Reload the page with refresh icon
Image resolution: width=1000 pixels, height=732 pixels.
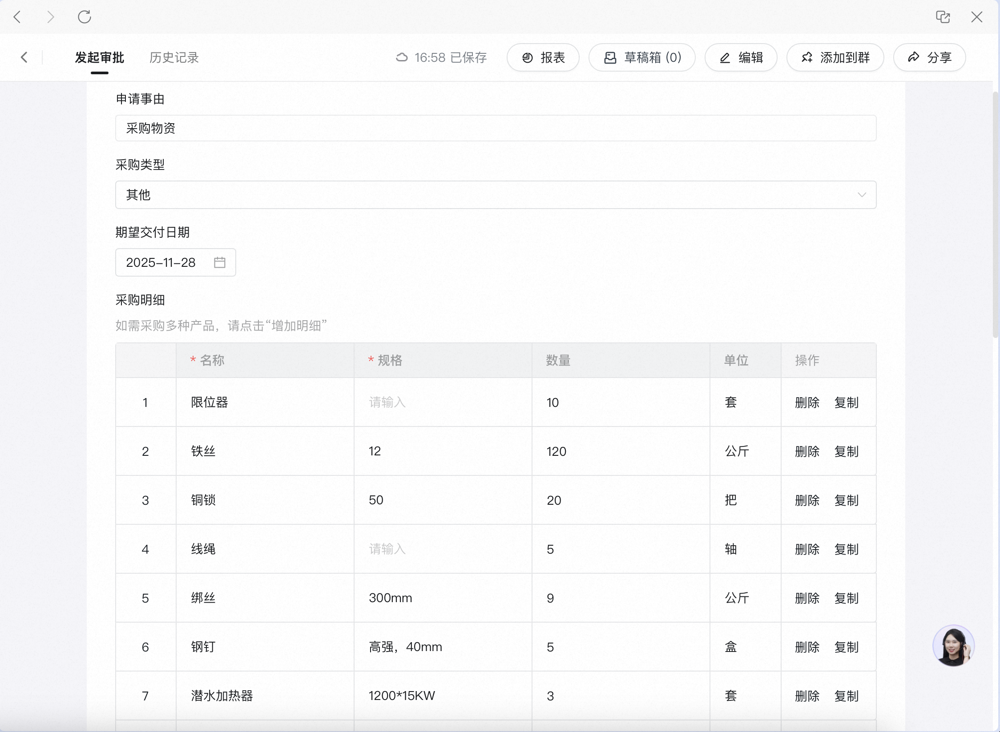click(x=85, y=17)
